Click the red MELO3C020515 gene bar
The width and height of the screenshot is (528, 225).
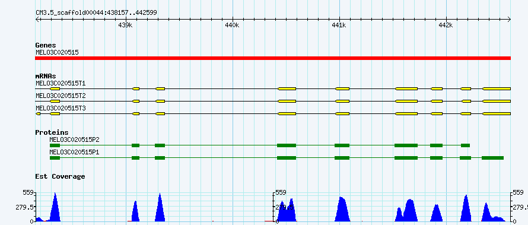[273, 58]
